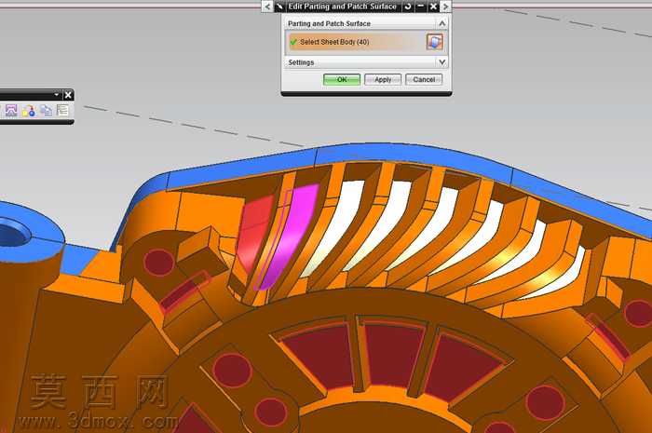Cancel the Edit Parting and Patch Surface dialog
Screen dimensions: 652x433
(424, 79)
